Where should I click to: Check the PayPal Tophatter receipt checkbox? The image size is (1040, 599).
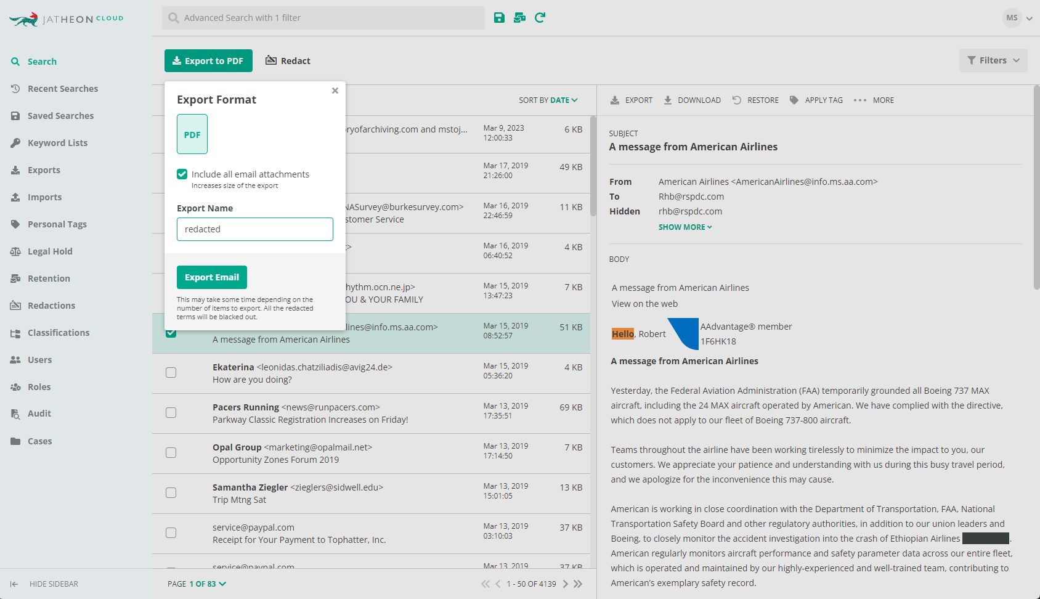tap(171, 533)
